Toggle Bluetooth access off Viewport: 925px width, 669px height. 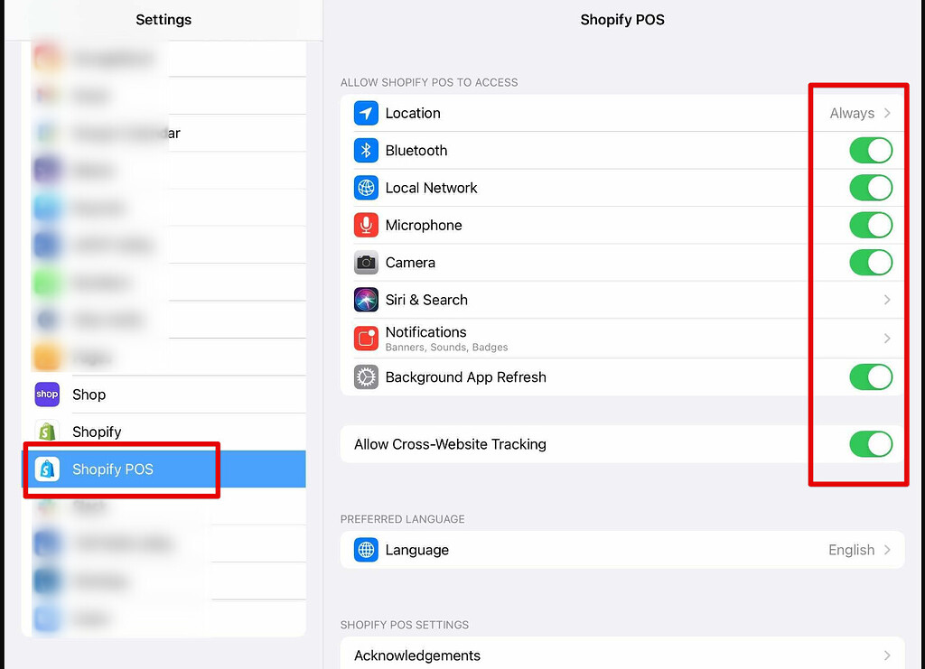pyautogui.click(x=870, y=150)
